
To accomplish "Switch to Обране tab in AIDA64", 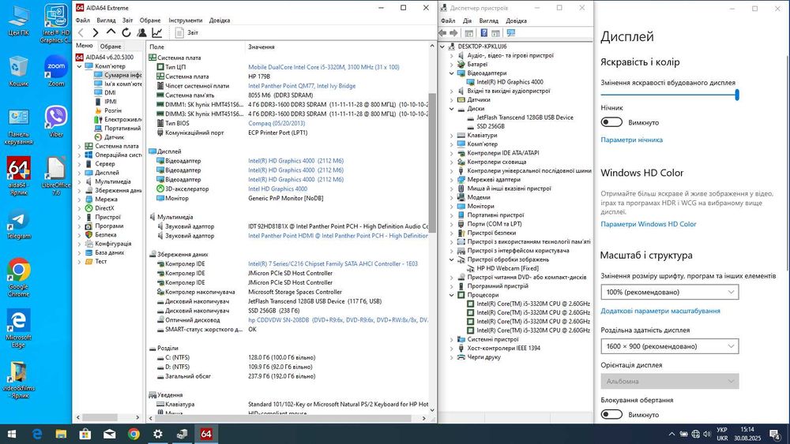I will 111,47.
